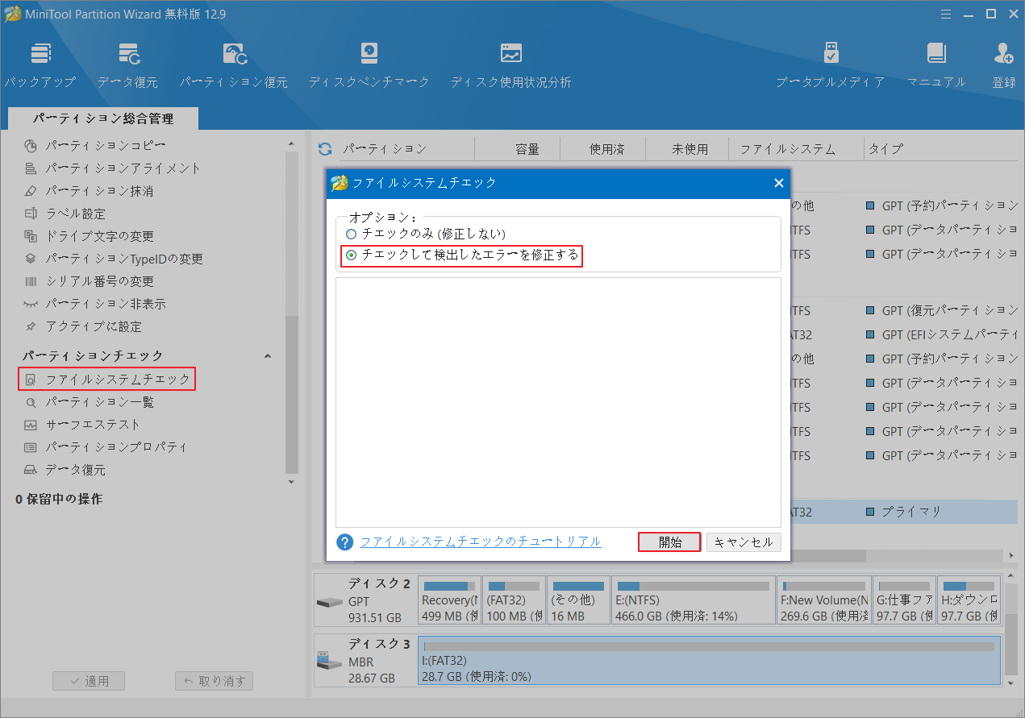Screen dimensions: 1025x718
Task: Click inside the check results output box
Action: pos(558,402)
